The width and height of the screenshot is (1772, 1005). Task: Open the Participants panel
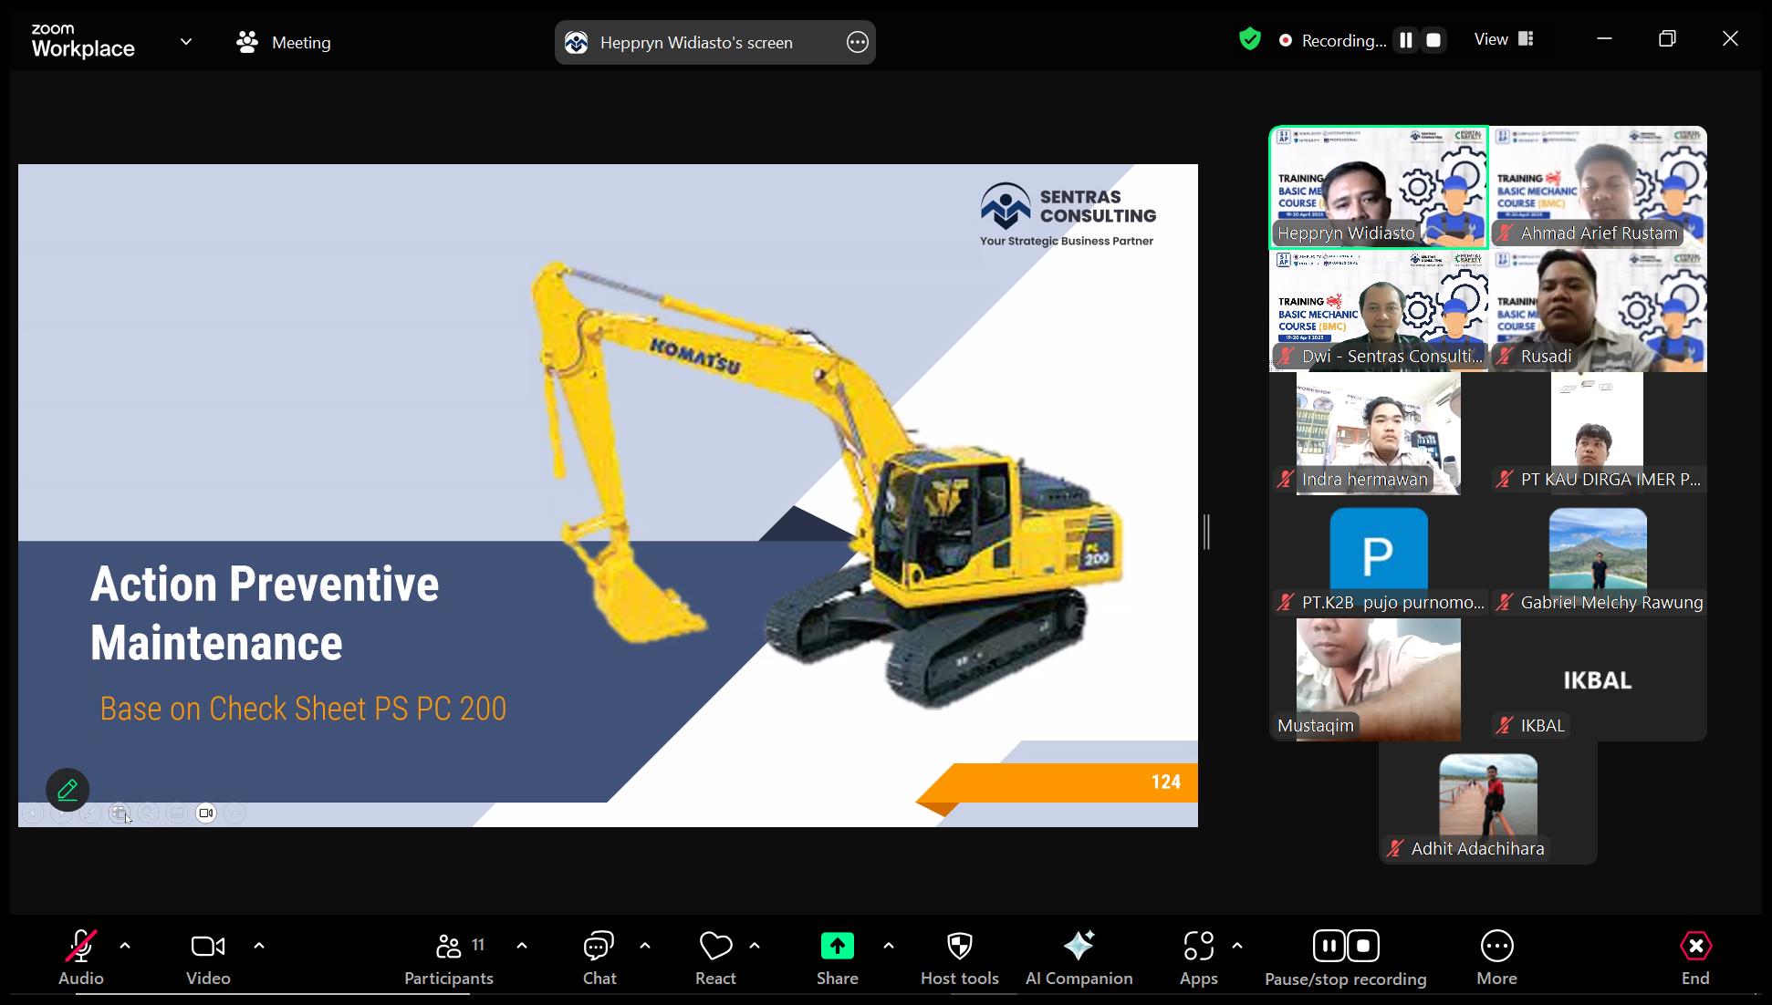[x=449, y=958]
